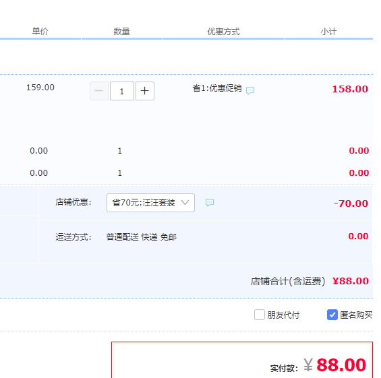The height and width of the screenshot is (378, 381).
Task: Click the 优惠方式 column header
Action: (224, 31)
